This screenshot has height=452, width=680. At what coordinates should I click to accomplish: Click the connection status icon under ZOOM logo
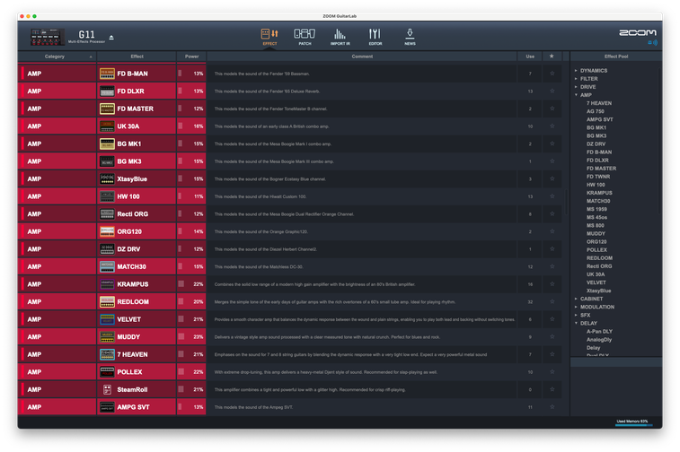(x=653, y=42)
